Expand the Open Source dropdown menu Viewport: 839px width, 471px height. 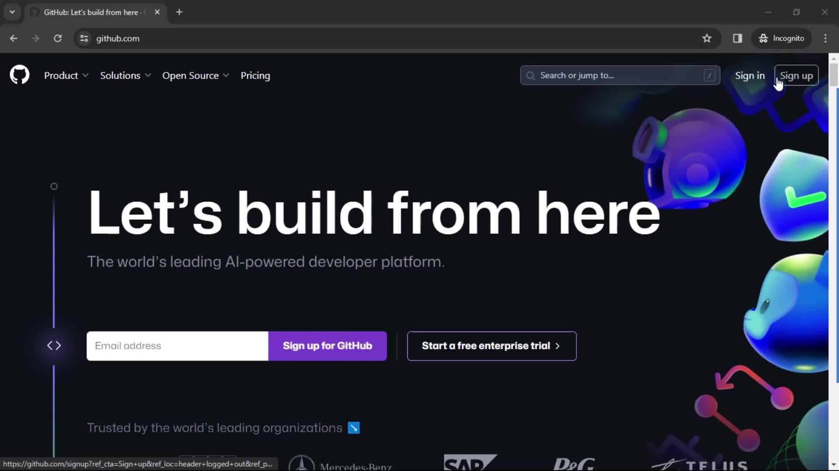tap(195, 75)
